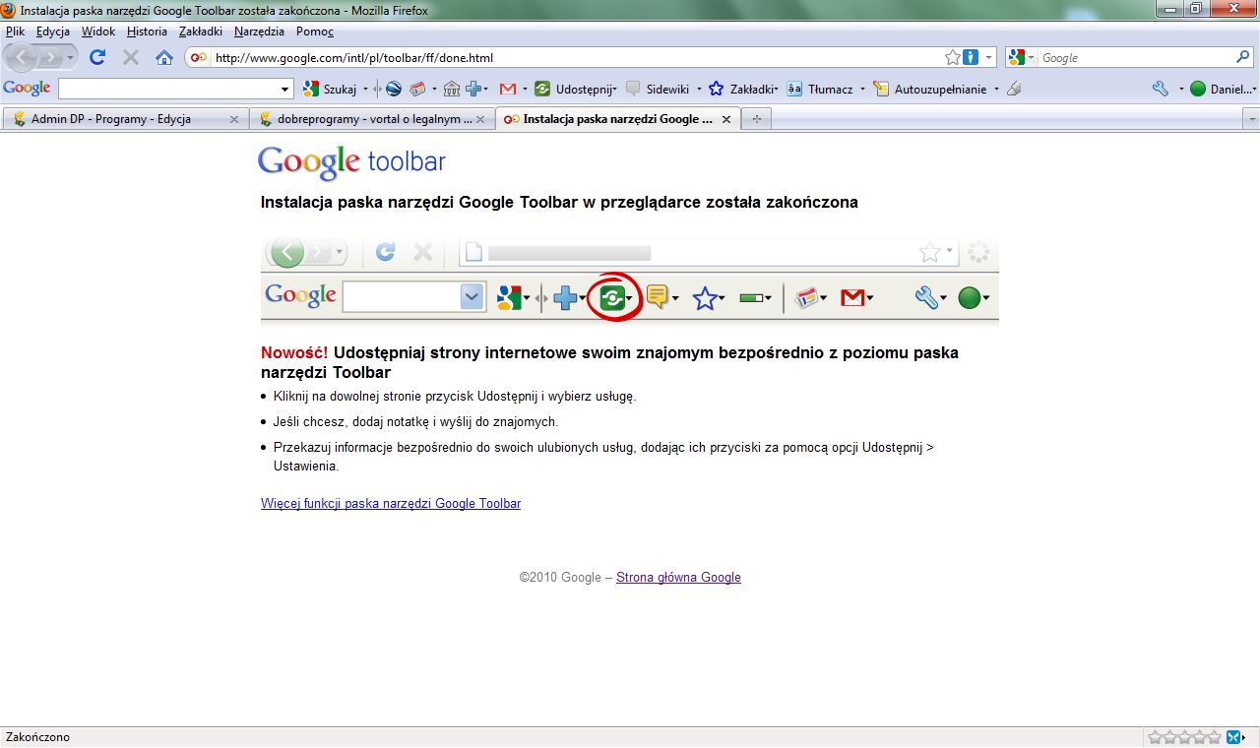The width and height of the screenshot is (1260, 748).
Task: Open the Autouzupełnianie dropdown arrow
Action: [x=996, y=90]
